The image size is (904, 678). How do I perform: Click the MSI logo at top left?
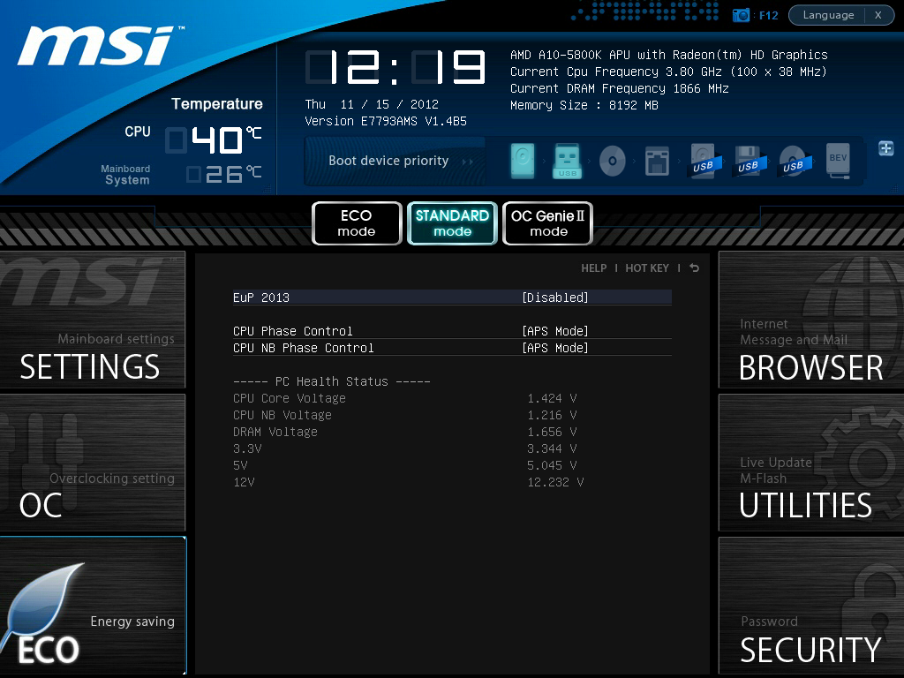pyautogui.click(x=100, y=46)
